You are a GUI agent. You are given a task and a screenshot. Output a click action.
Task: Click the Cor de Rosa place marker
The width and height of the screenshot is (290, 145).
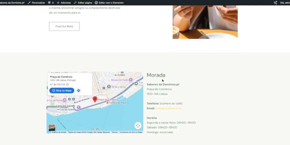click(x=64, y=100)
